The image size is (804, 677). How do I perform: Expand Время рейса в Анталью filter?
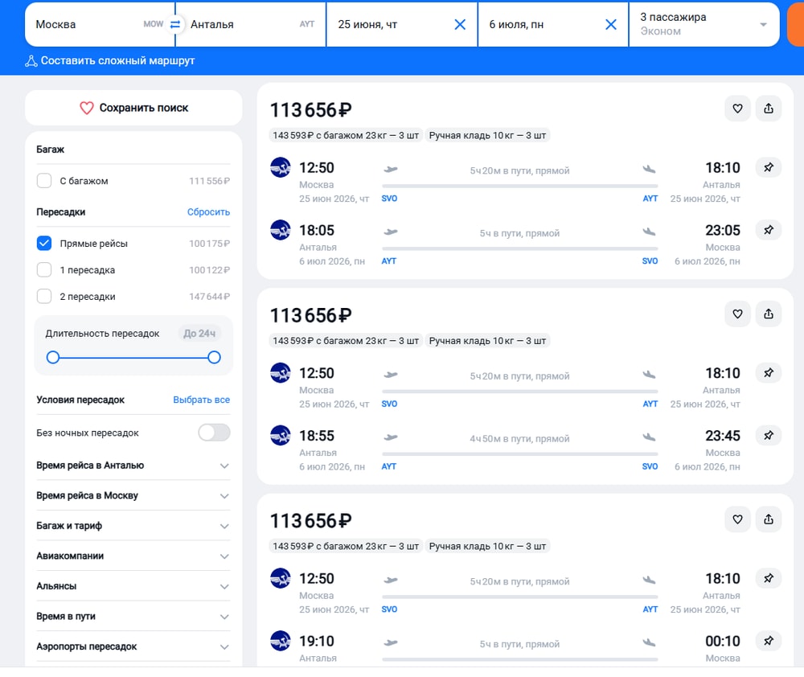[133, 466]
